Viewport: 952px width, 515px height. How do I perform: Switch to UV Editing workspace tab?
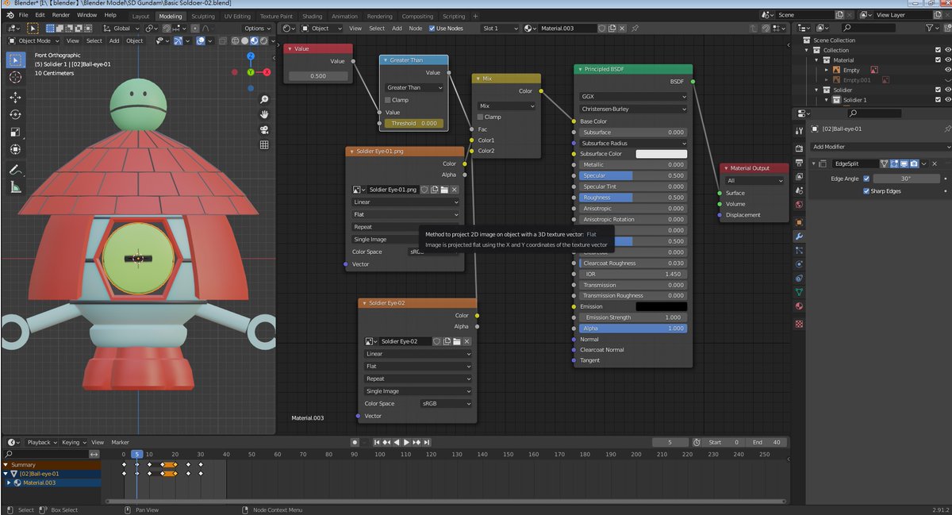(x=237, y=16)
